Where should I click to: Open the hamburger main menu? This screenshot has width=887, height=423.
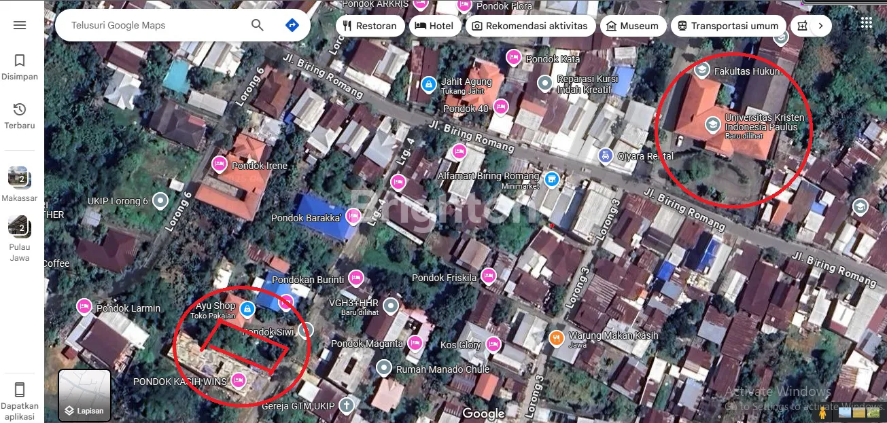point(20,25)
